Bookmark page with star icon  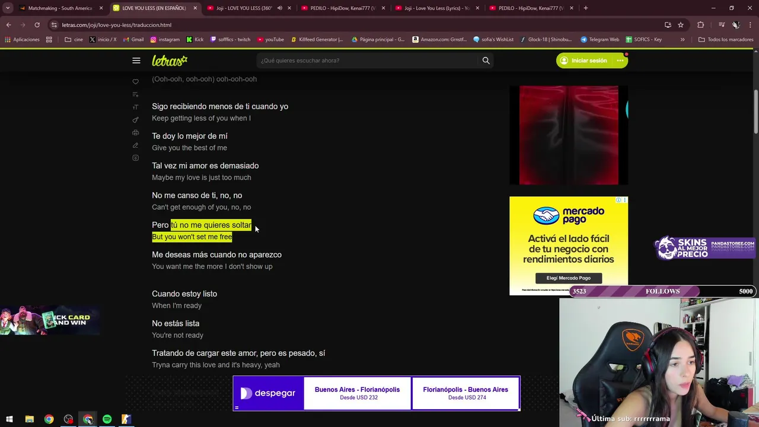[681, 25]
